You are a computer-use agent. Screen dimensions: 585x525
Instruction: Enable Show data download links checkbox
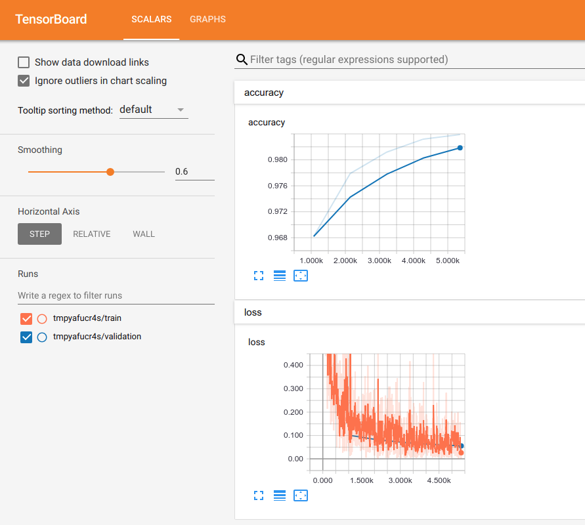tap(24, 62)
